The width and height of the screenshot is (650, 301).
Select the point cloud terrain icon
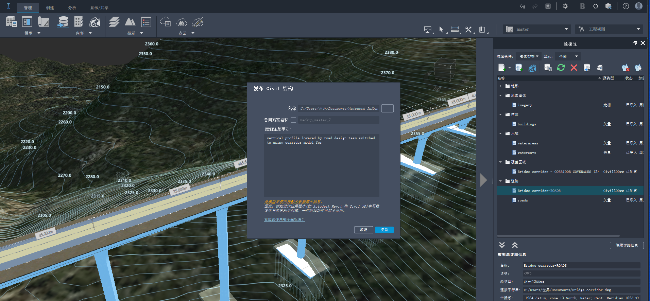pos(182,22)
